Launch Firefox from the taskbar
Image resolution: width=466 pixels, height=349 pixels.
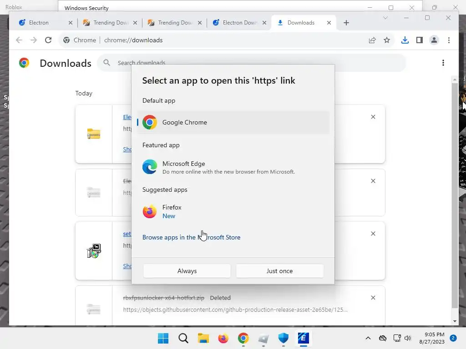click(223, 338)
